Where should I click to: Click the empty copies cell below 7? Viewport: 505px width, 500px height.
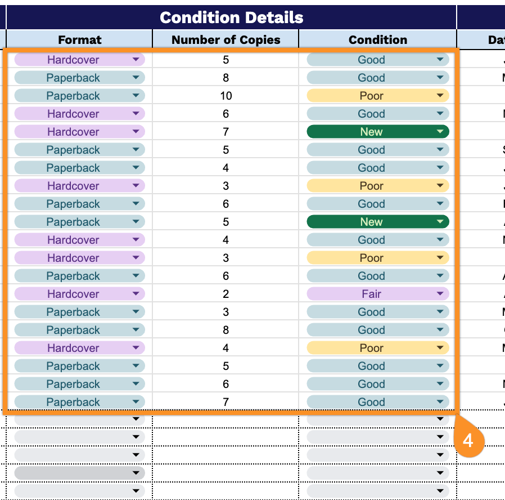pos(226,420)
